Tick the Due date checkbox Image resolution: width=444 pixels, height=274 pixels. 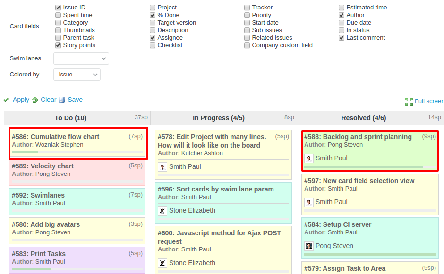click(x=342, y=23)
